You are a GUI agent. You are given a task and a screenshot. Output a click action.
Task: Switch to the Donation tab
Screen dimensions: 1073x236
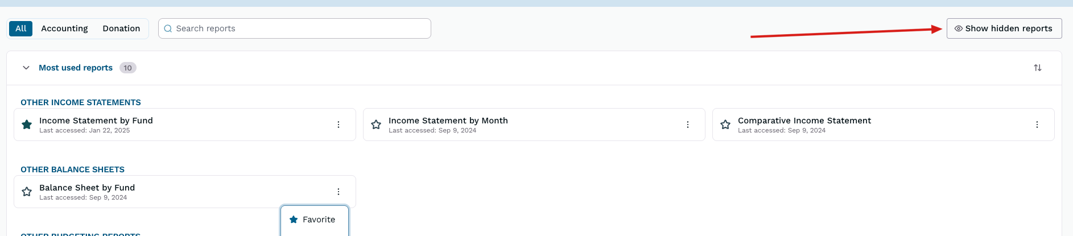[121, 28]
